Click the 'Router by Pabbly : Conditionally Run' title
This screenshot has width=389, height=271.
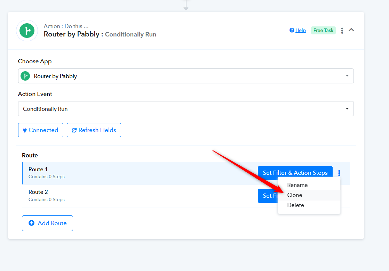[100, 34]
